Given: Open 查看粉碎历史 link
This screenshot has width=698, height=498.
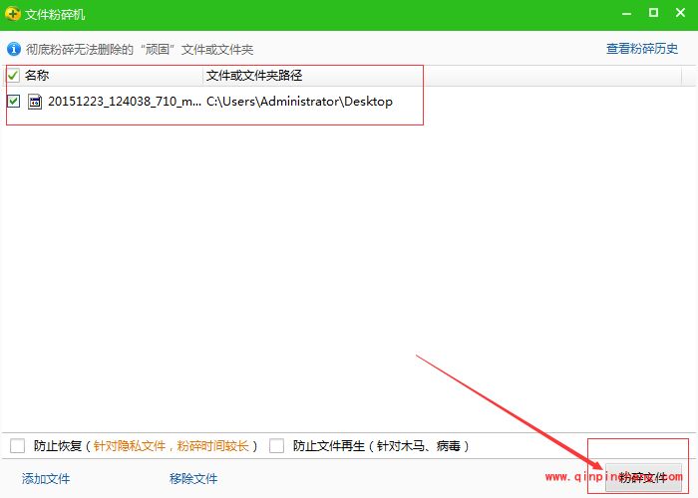Looking at the screenshot, I should coord(642,49).
